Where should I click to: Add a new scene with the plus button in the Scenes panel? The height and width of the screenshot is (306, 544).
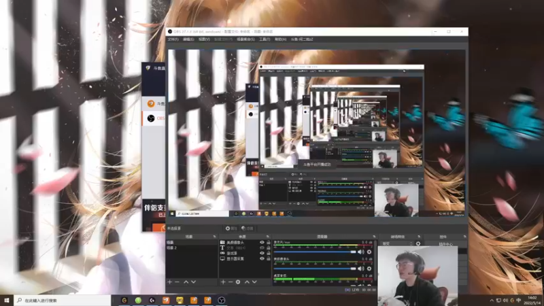click(x=169, y=282)
